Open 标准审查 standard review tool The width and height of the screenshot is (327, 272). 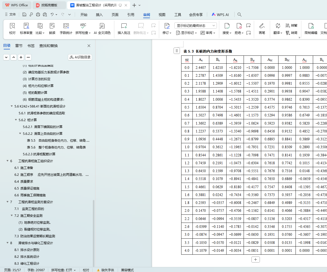pos(26,28)
